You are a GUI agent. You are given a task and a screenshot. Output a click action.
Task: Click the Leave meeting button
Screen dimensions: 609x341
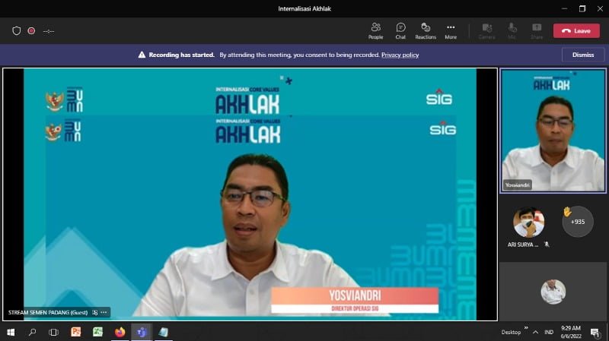576,31
